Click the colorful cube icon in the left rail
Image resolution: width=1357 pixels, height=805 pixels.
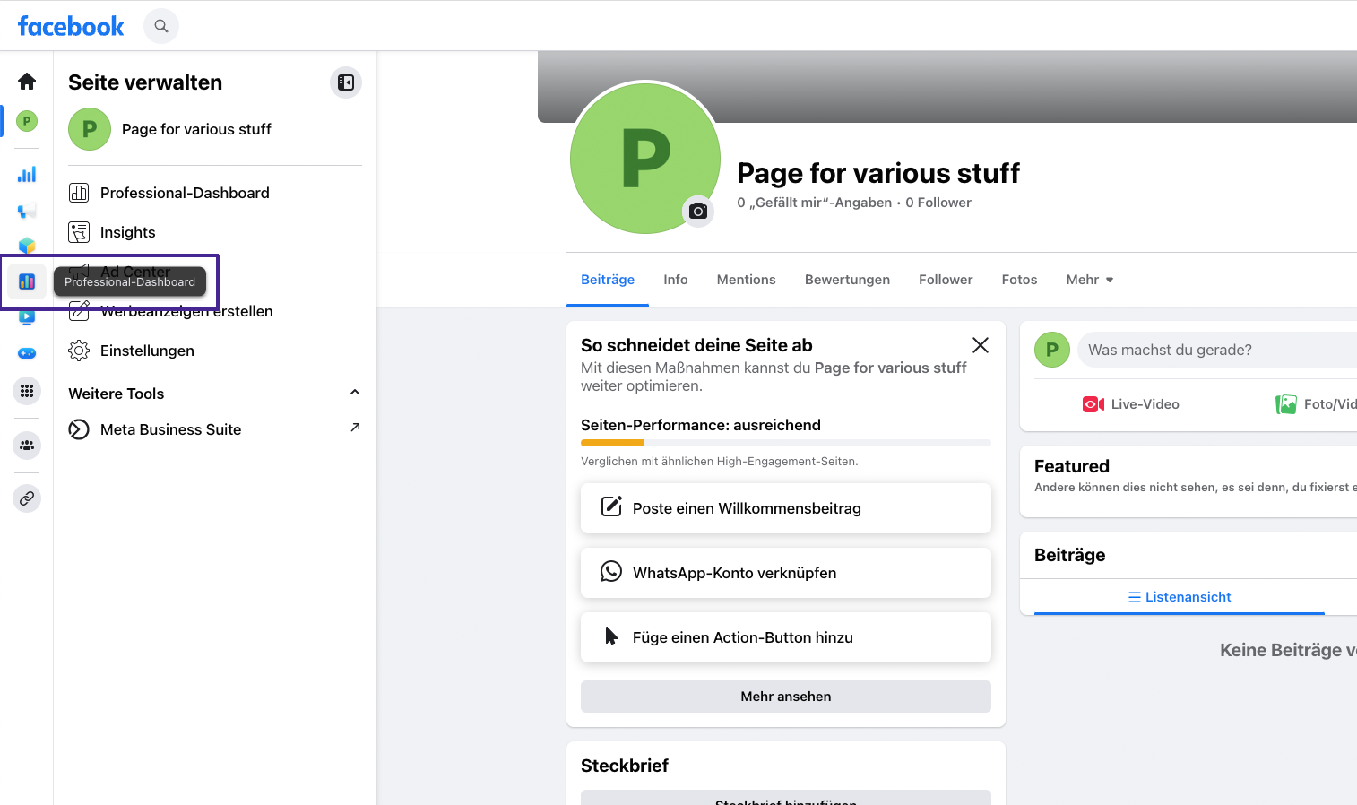[27, 246]
